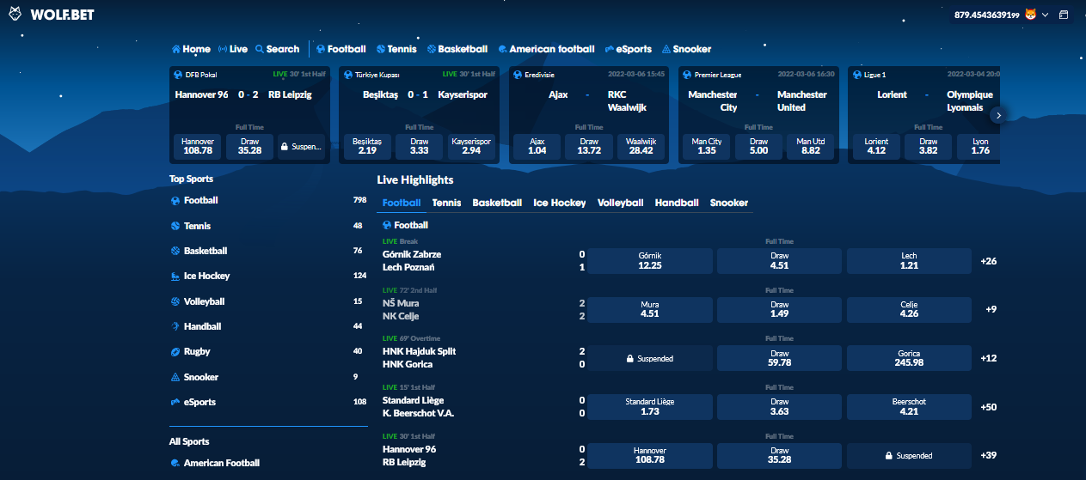Bet on Waalwijk 28.42 odds

pos(641,147)
